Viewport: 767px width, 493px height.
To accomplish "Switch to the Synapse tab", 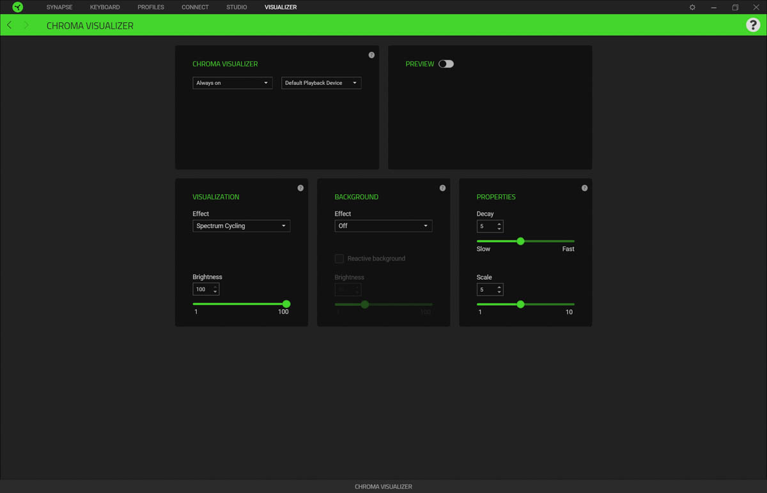I will (x=59, y=7).
